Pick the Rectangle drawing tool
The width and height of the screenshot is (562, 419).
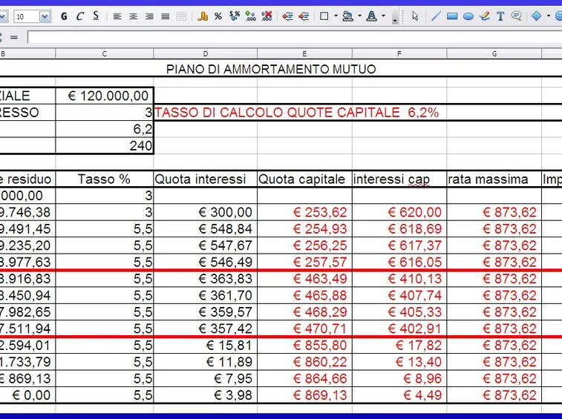[x=452, y=16]
